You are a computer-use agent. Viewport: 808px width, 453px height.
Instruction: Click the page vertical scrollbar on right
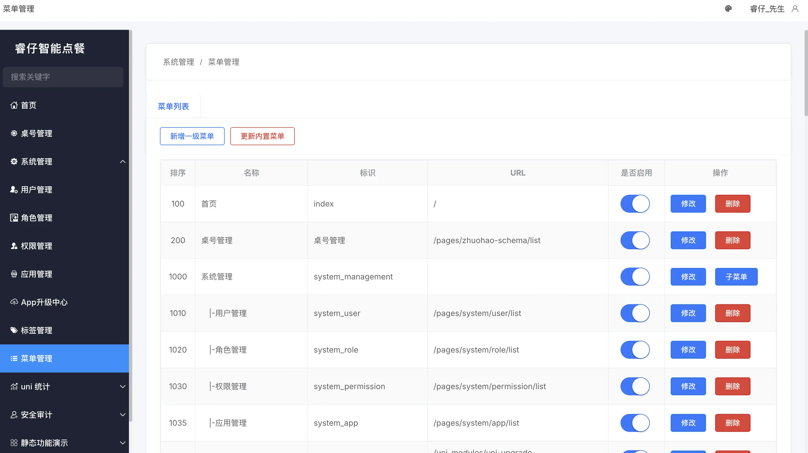[x=805, y=73]
